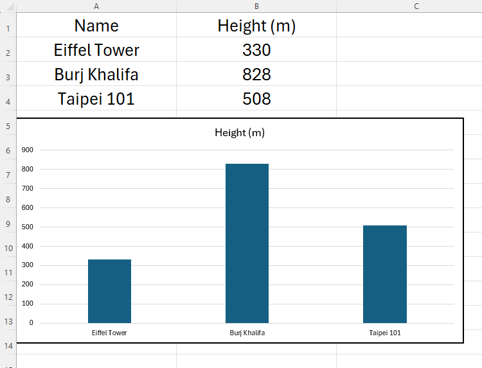The width and height of the screenshot is (482, 368).
Task: Select empty cell A14 below the chart
Action: [x=96, y=349]
